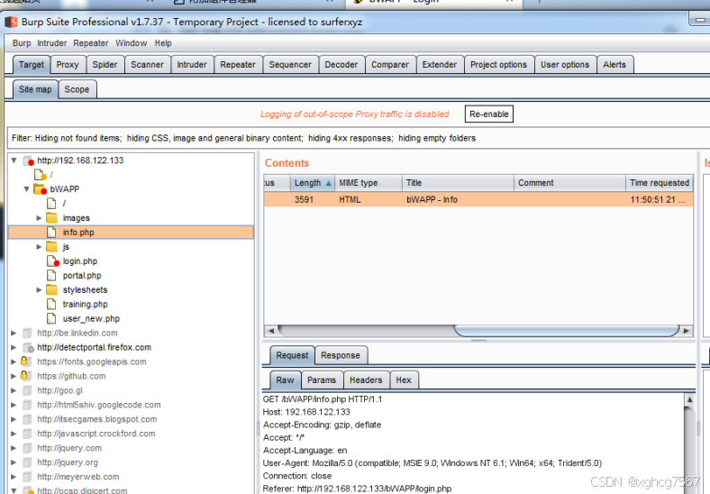Screen dimensions: 710x494
Task: Click the bWAPP folder icon
Action: 40,189
